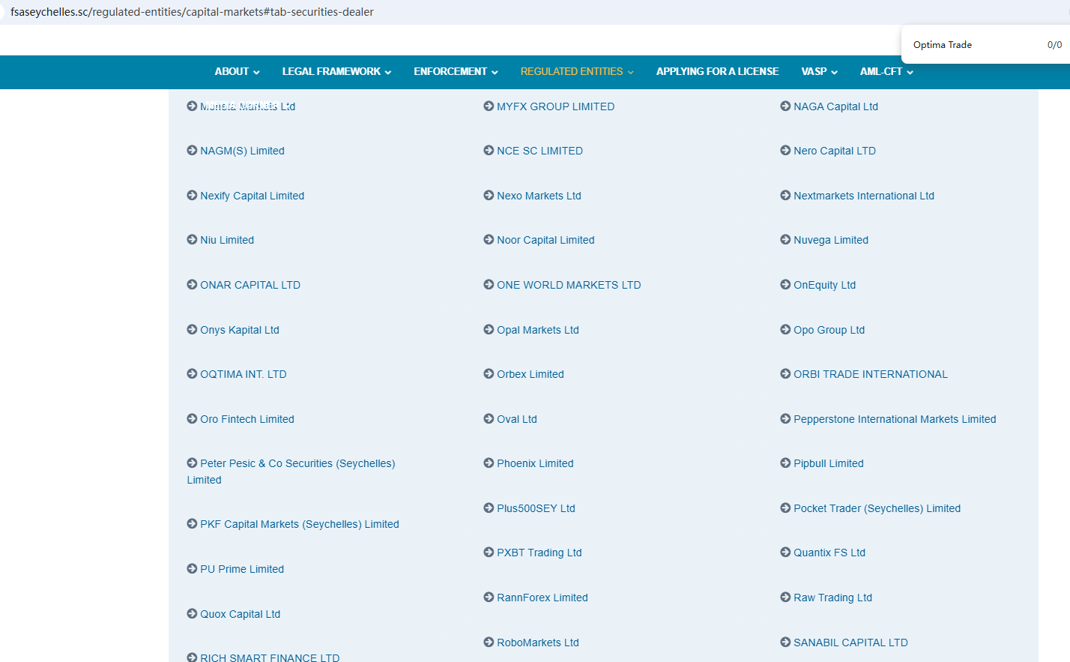Expand the ENFORCEMENT menu chevron
The height and width of the screenshot is (662, 1070).
point(495,73)
